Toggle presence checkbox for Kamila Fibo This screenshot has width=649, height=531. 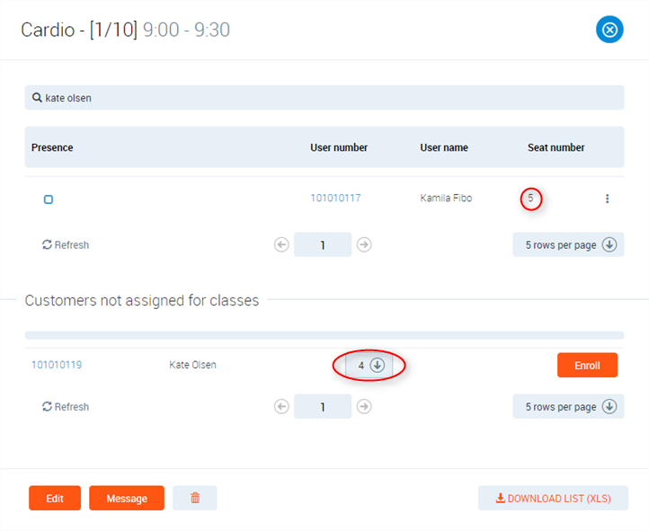click(49, 199)
